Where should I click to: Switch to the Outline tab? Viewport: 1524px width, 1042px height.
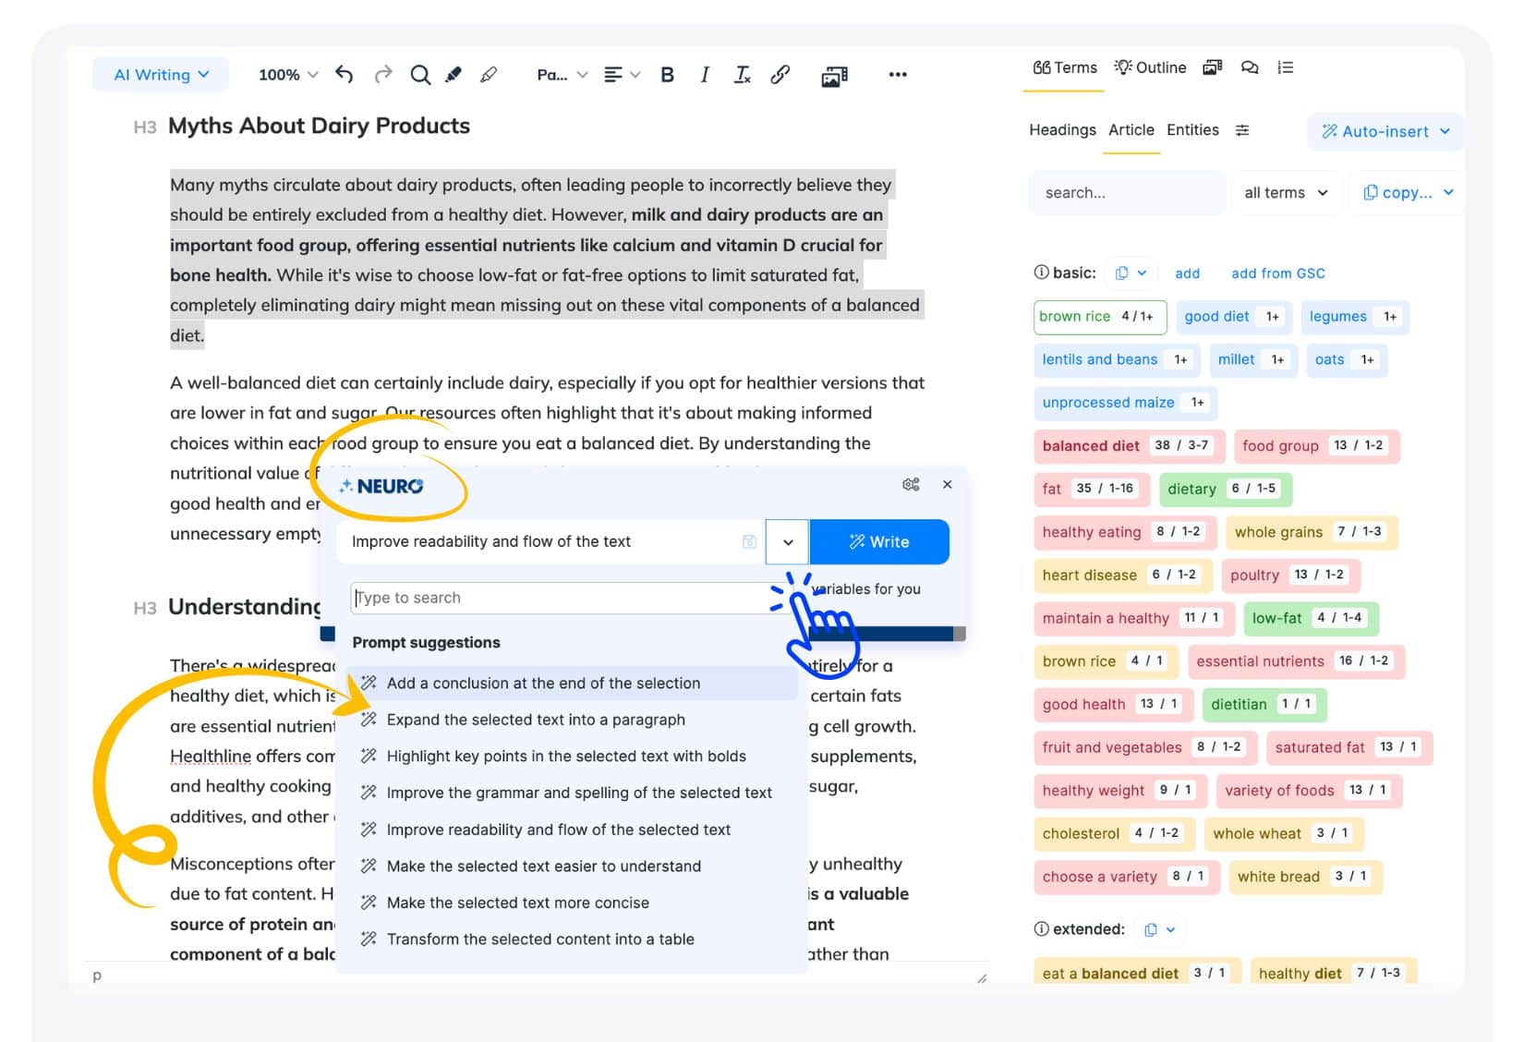pos(1150,67)
